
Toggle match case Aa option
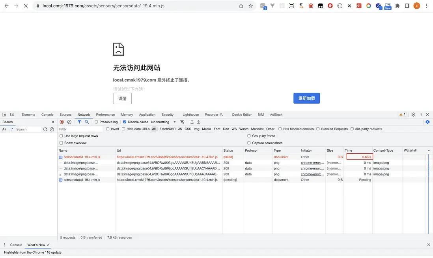coord(4,130)
